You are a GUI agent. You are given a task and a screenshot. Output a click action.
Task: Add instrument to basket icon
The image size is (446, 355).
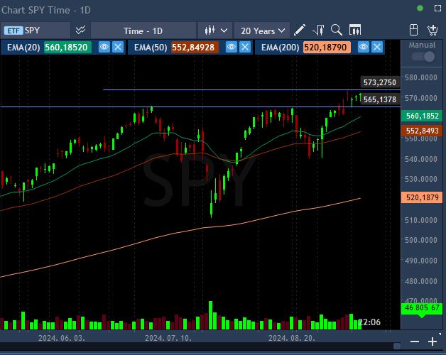pos(433,30)
